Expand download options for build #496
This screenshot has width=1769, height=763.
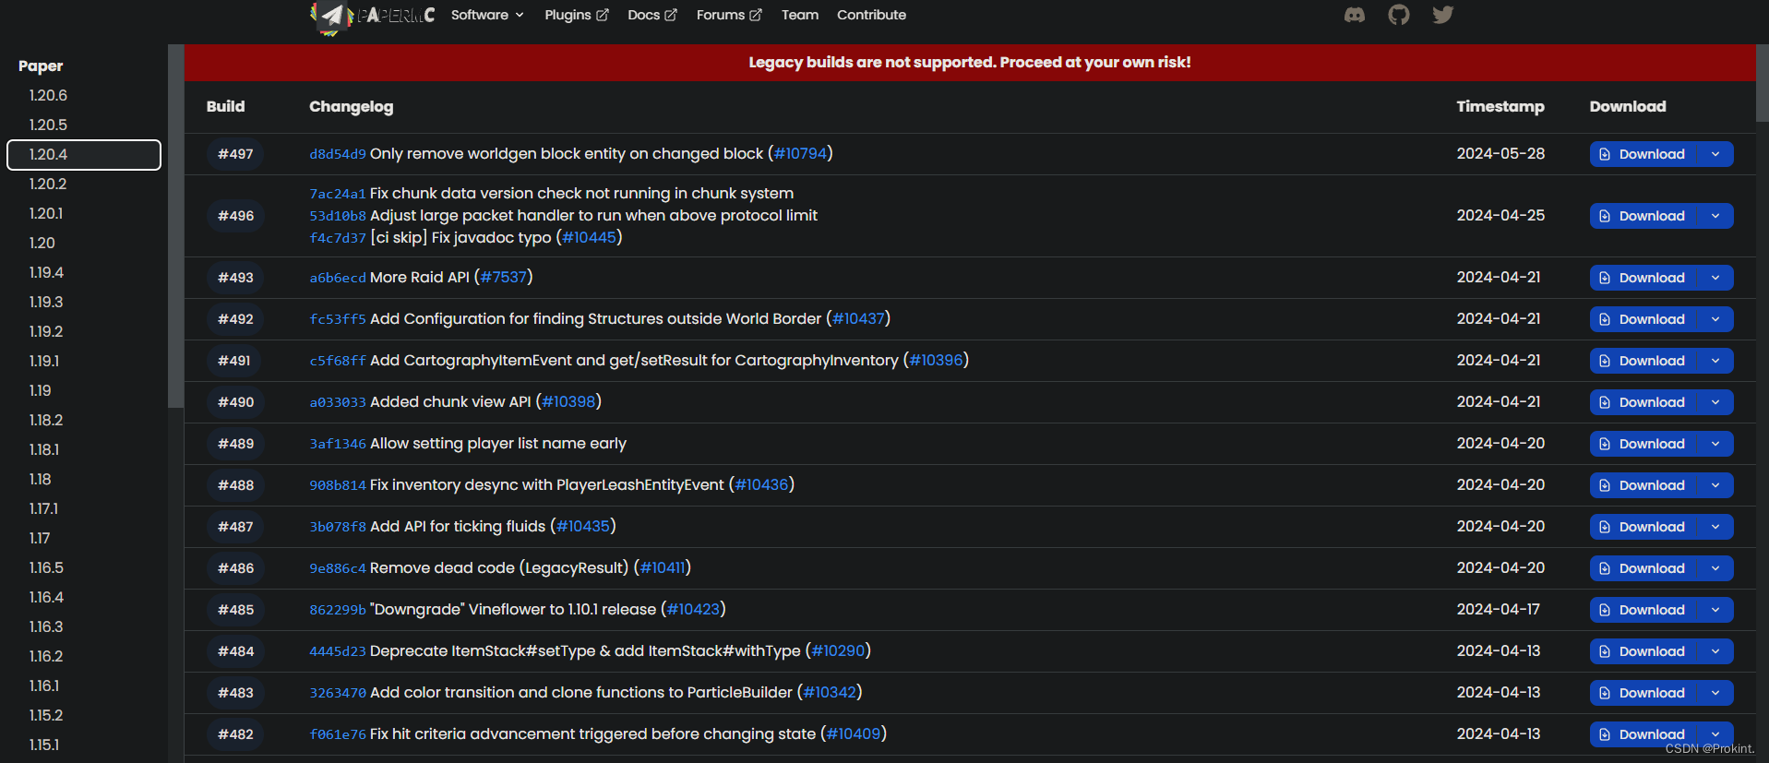tap(1715, 216)
